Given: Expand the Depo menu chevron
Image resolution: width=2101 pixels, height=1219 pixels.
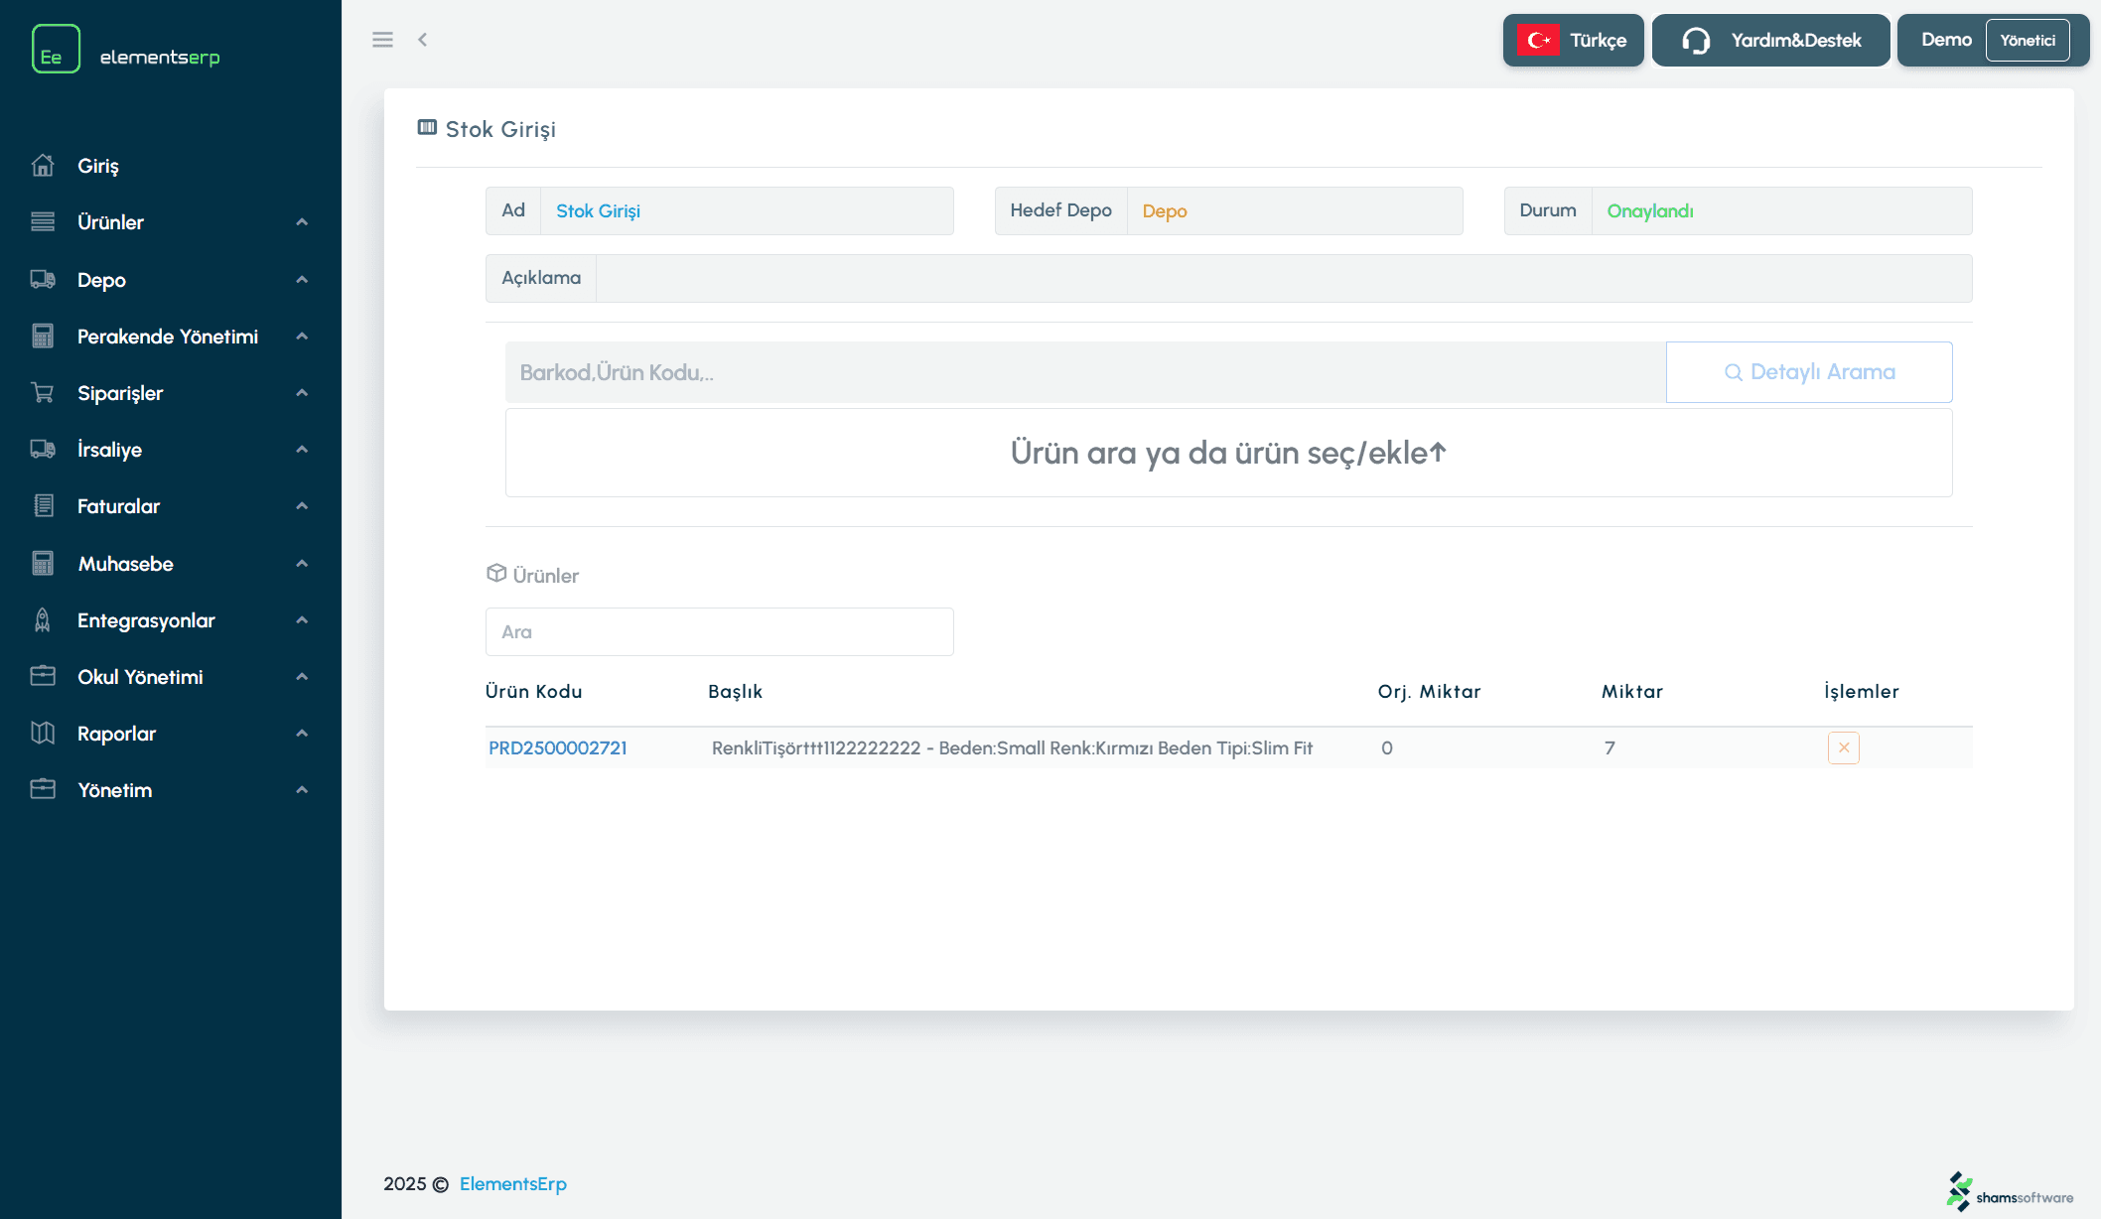Looking at the screenshot, I should 302,280.
